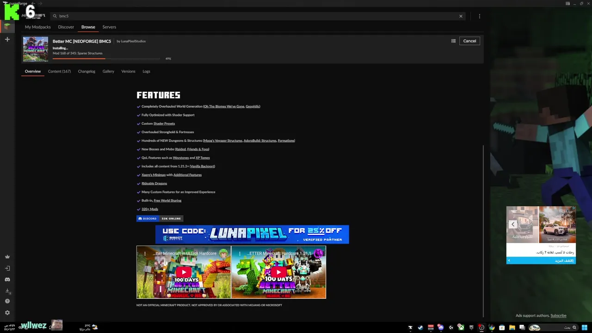Open the Versions tab
592x333 pixels.
pos(128,71)
